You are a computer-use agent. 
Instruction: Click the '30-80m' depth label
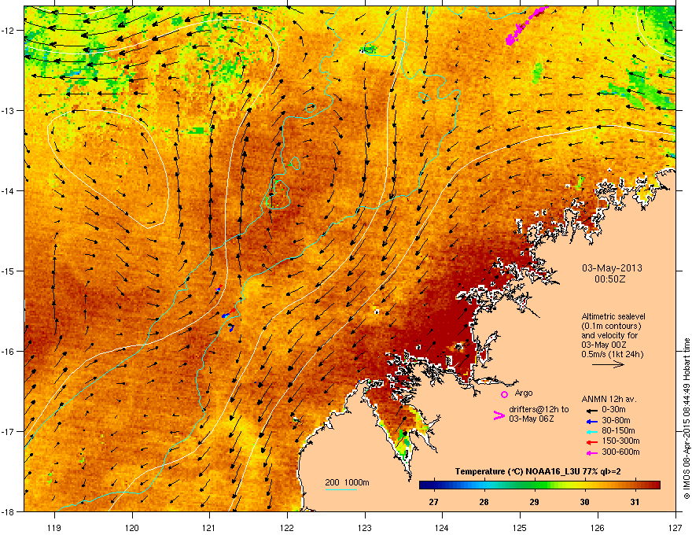[x=616, y=421]
